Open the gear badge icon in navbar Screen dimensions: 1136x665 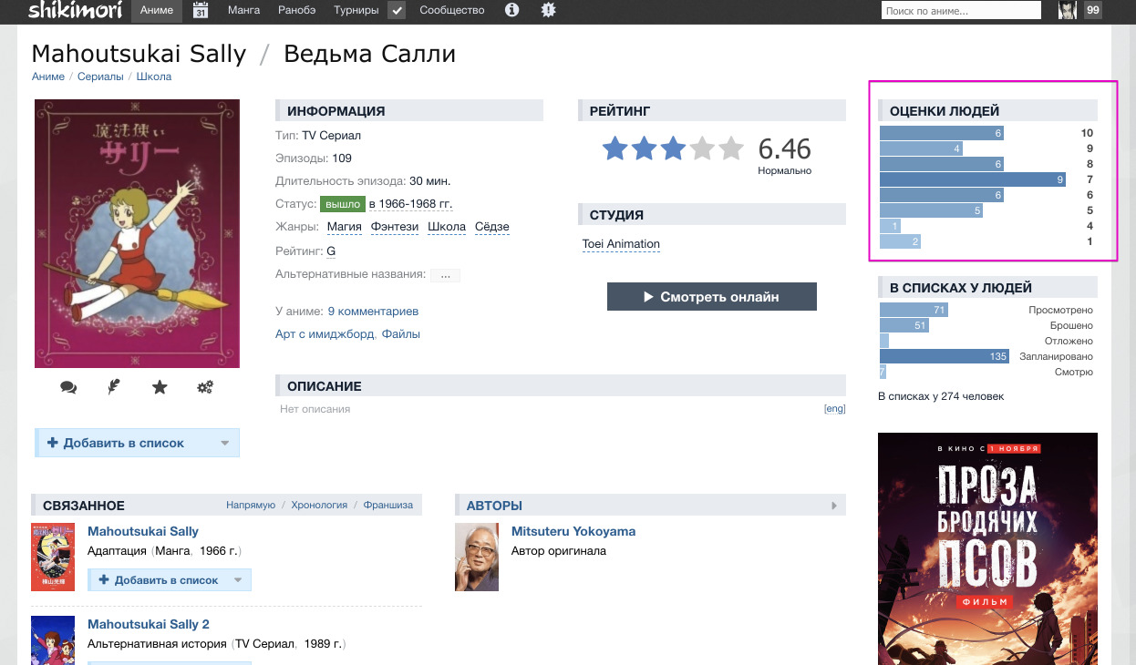pos(548,10)
